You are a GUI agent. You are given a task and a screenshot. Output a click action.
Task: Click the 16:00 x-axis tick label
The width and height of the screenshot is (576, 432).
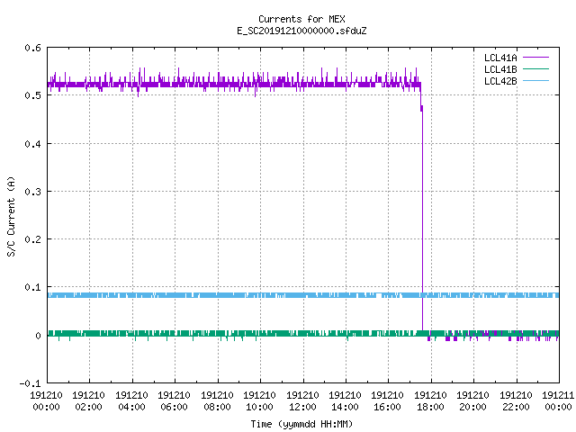[388, 407]
